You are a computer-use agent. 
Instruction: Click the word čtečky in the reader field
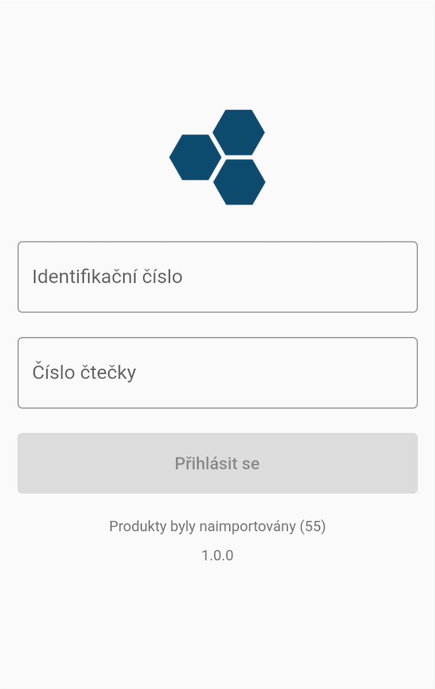(110, 373)
